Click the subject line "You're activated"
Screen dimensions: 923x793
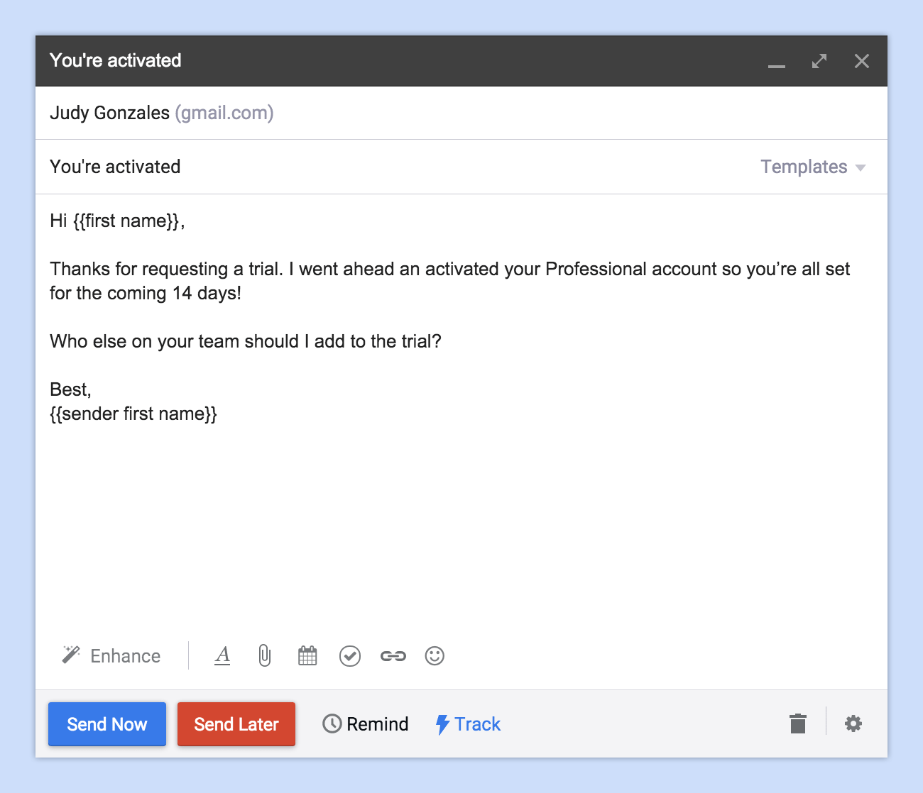[115, 167]
